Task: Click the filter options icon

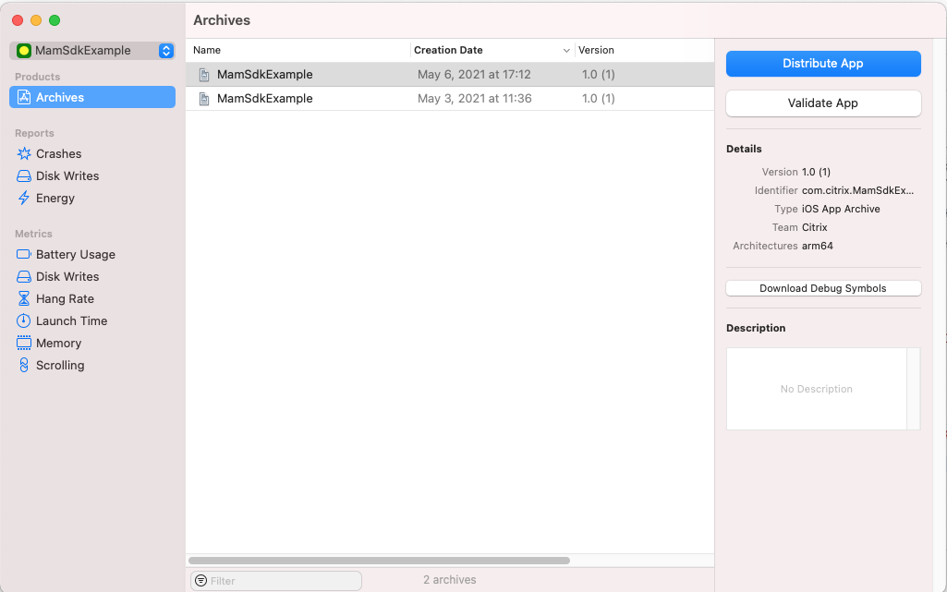Action: (x=201, y=581)
